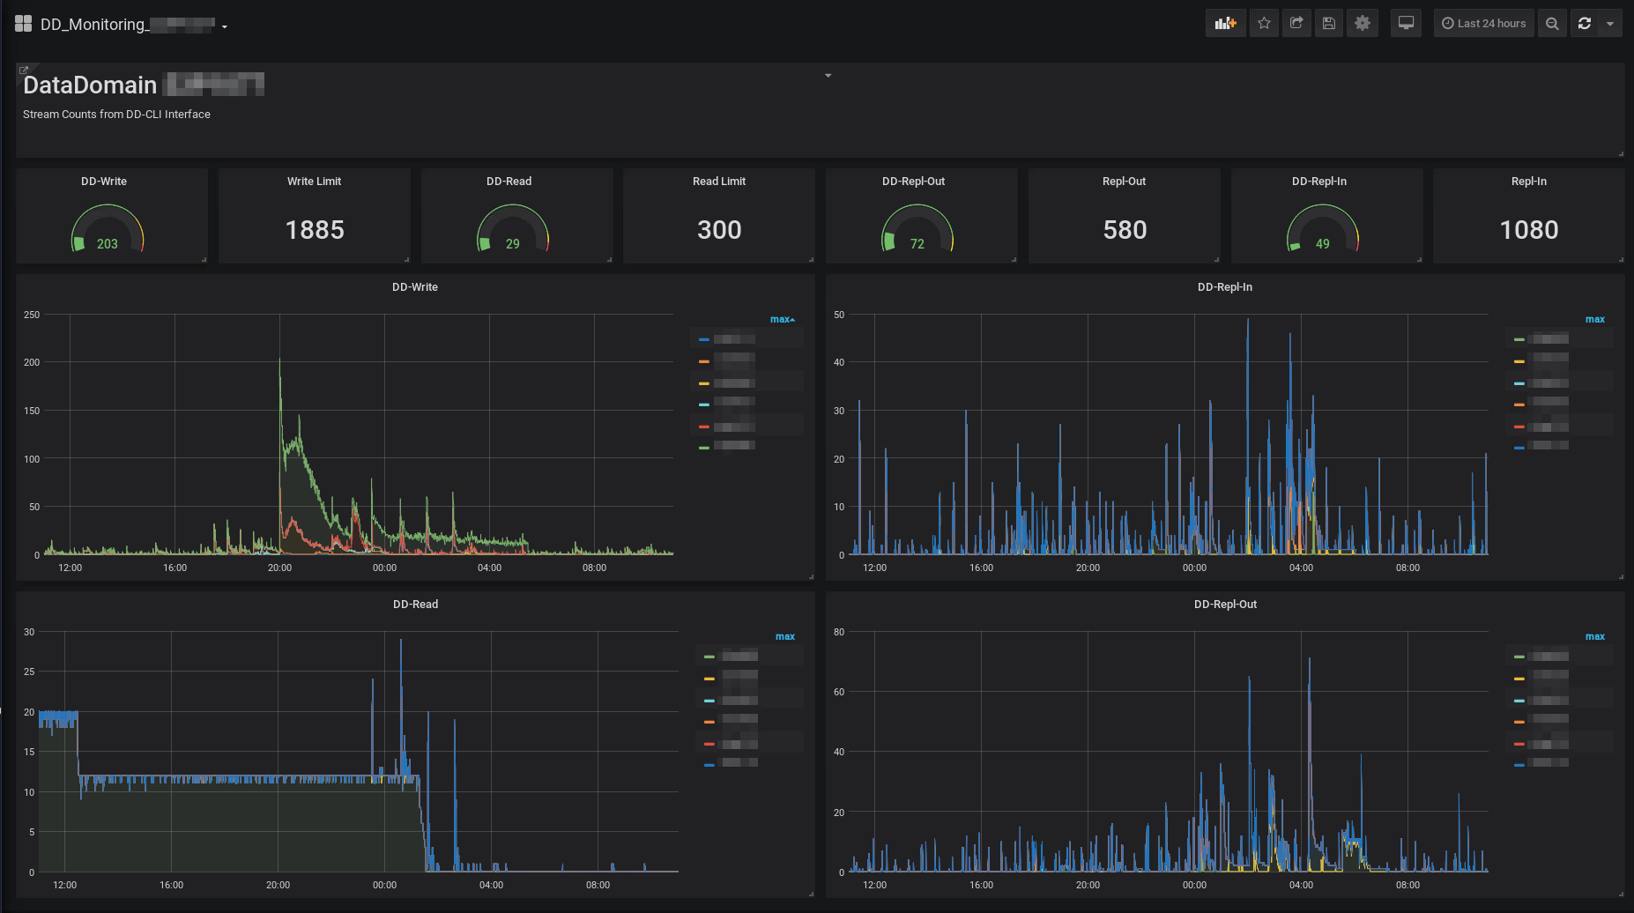Sort DD-Write legend by max column
This screenshot has width=1634, height=913.
pyautogui.click(x=782, y=319)
